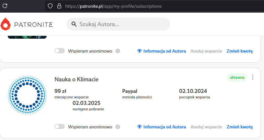Enable Wspieram anonimowo in card above Nauka o Klimacie

(60, 51)
